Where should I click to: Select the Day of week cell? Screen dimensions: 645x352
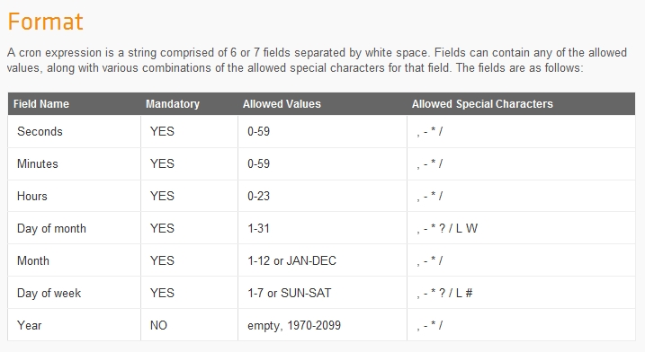pyautogui.click(x=74, y=293)
